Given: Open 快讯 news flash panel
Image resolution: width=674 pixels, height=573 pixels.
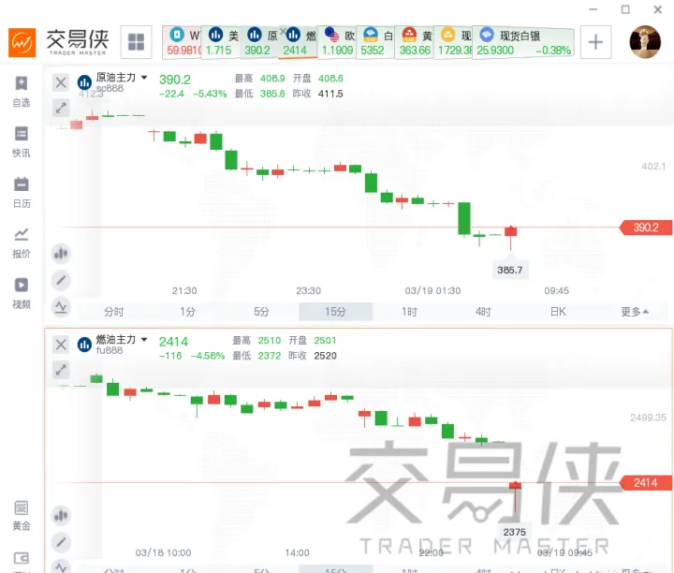Looking at the screenshot, I should (21, 141).
